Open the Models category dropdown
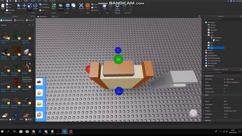Screen dimensions: 242x136 (x=5, y=25)
